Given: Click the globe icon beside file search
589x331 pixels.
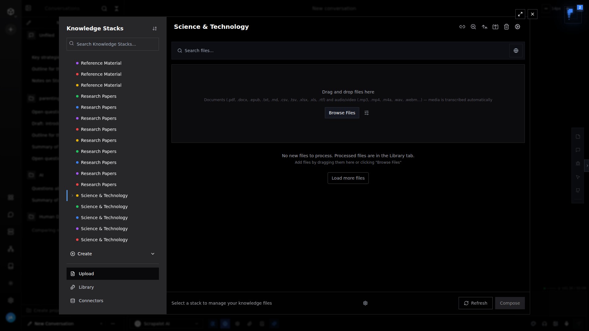Looking at the screenshot, I should 516,51.
